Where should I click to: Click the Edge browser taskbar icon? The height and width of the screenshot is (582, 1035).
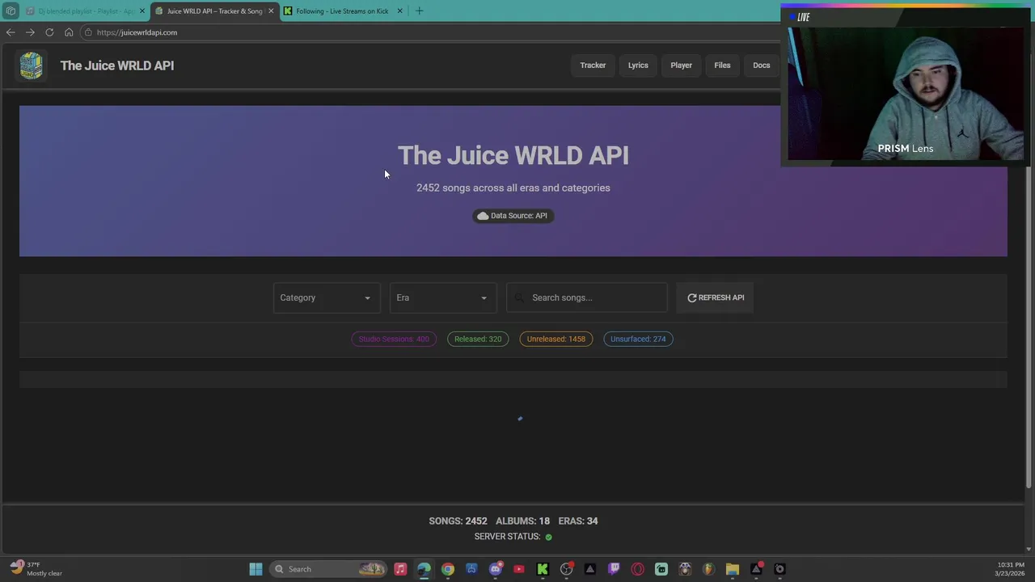tap(424, 569)
